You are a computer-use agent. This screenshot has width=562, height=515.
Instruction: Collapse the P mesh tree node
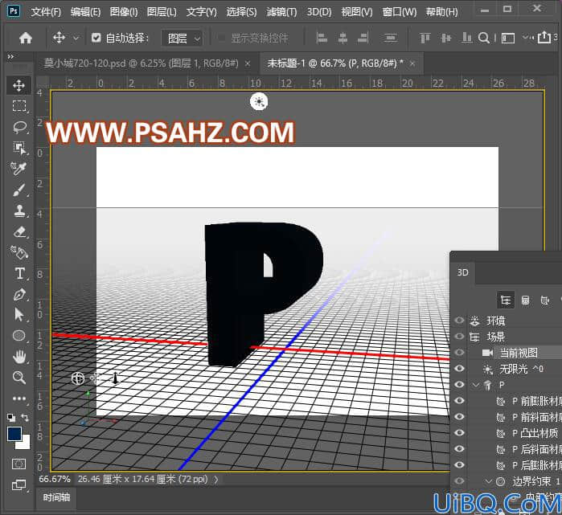[476, 385]
